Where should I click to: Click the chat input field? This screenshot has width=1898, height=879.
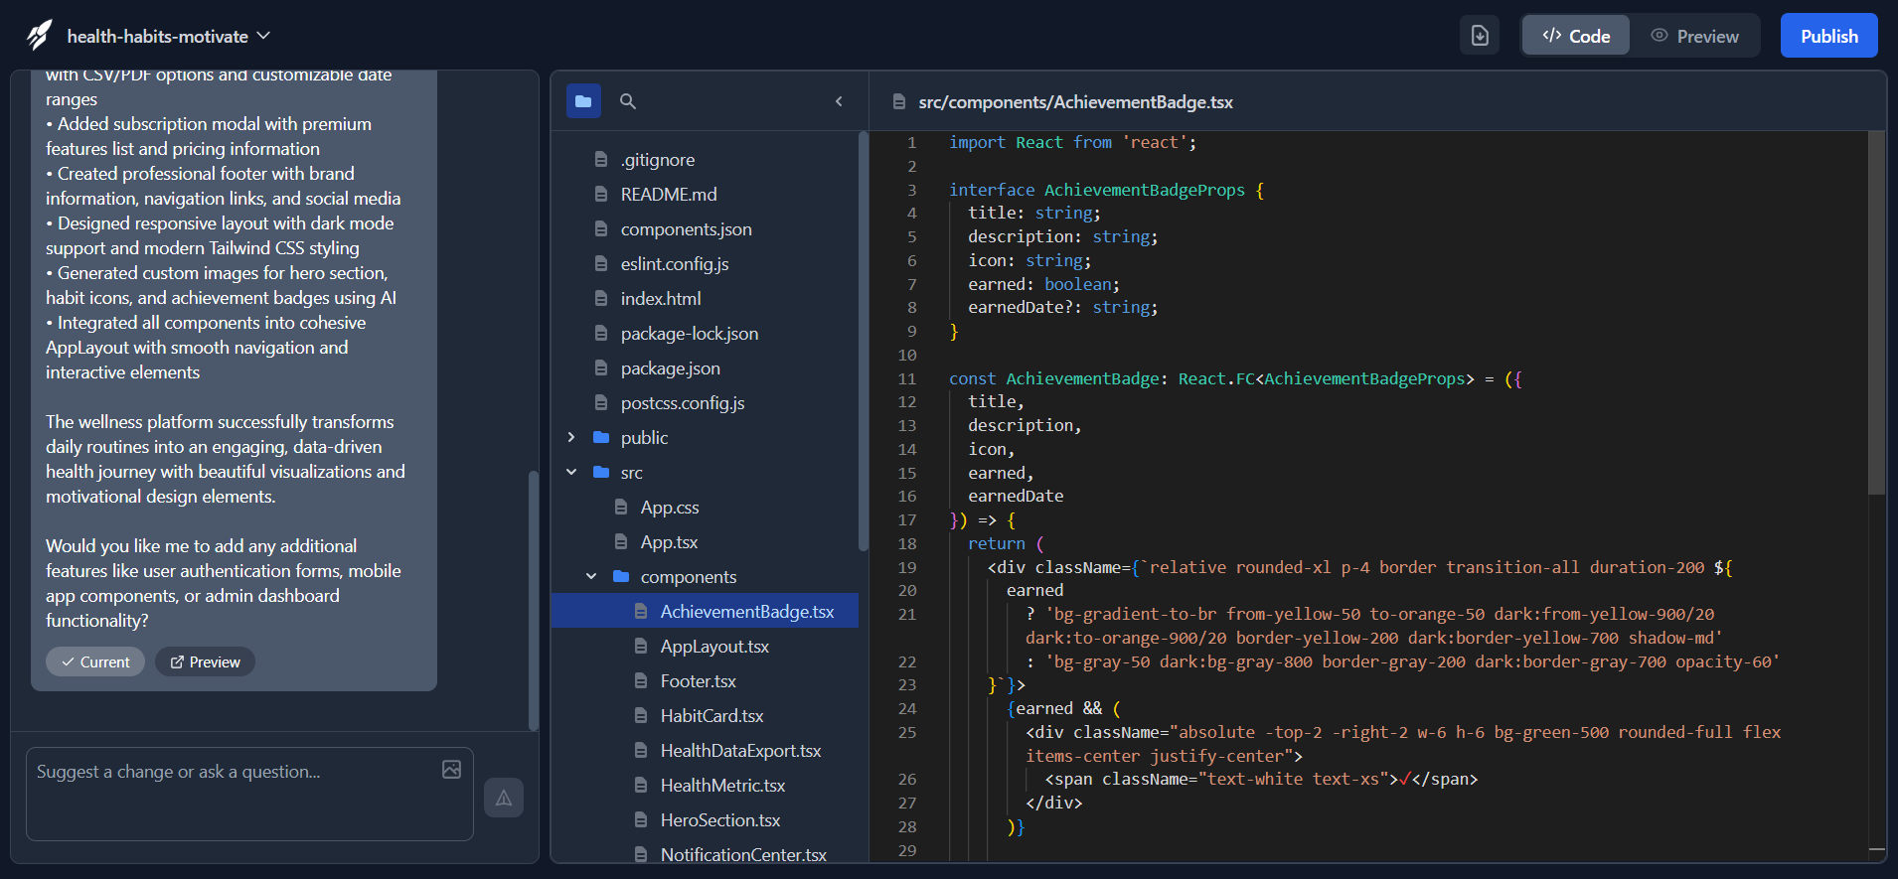pyautogui.click(x=249, y=794)
